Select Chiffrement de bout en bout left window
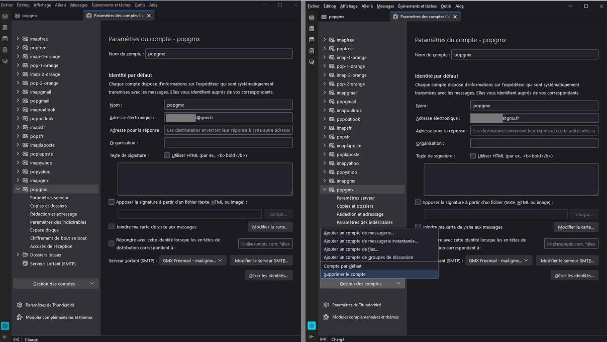Viewport: 607px width, 342px height. point(58,238)
